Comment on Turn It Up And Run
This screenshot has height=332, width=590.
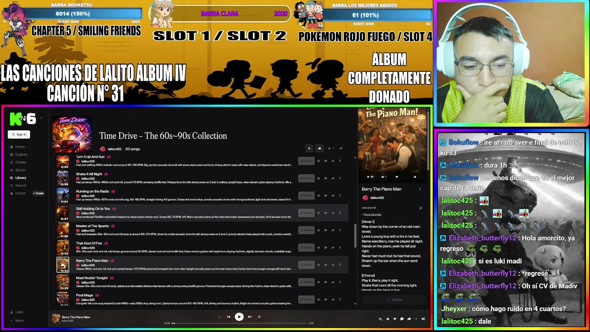325,161
